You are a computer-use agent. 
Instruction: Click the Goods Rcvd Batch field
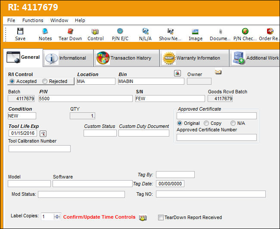tap(220, 99)
